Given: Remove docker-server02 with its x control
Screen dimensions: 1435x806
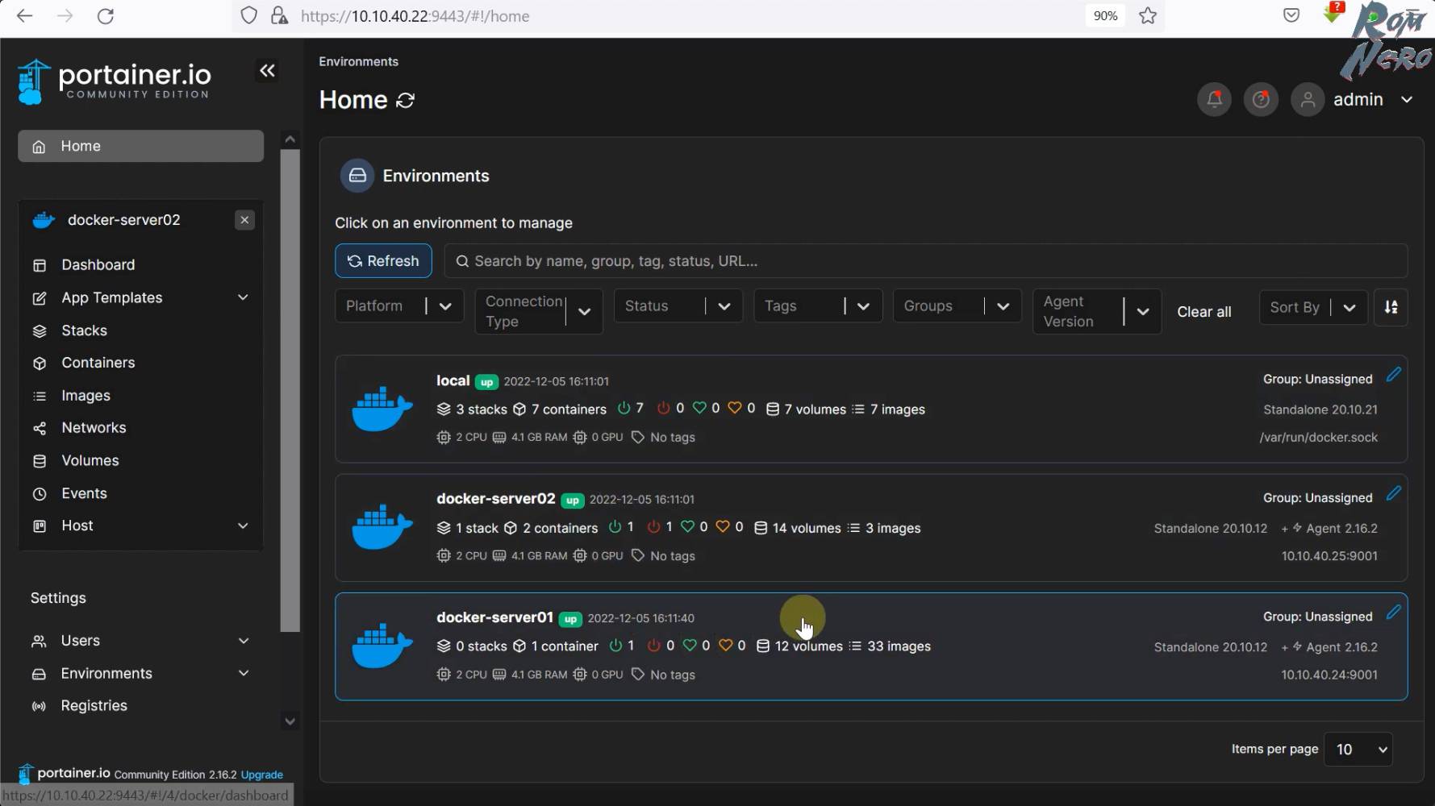Looking at the screenshot, I should click(244, 219).
